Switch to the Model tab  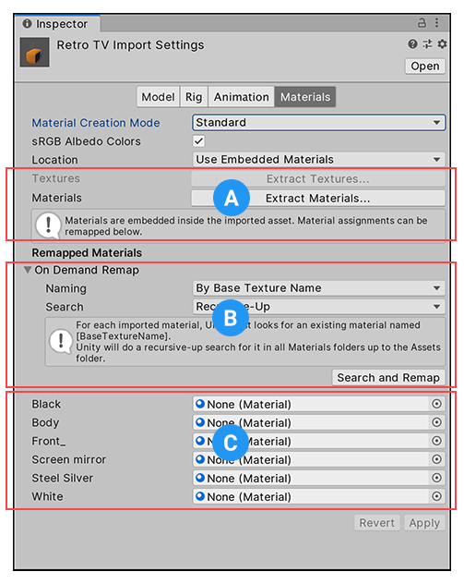pos(158,97)
